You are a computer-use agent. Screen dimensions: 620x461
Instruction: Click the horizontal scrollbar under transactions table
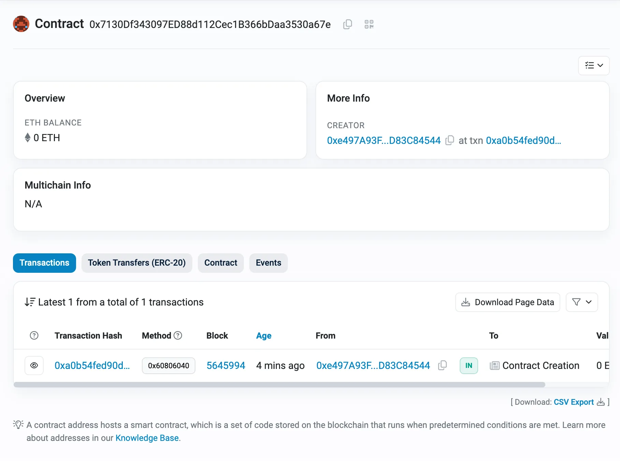click(279, 385)
